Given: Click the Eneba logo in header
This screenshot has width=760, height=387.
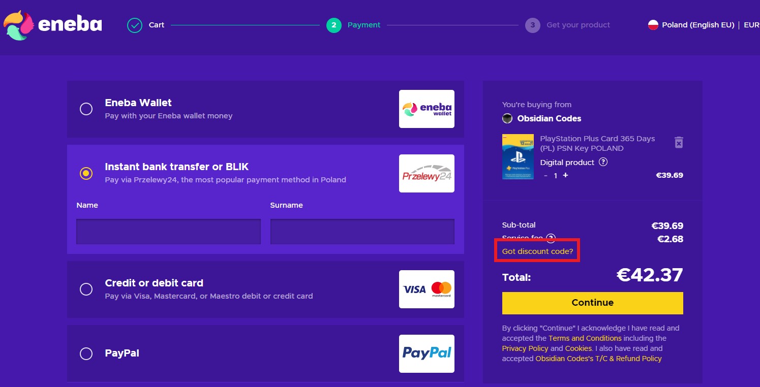Looking at the screenshot, I should coord(53,25).
